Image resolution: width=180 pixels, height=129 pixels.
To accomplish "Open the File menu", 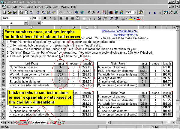I will (9, 7).
